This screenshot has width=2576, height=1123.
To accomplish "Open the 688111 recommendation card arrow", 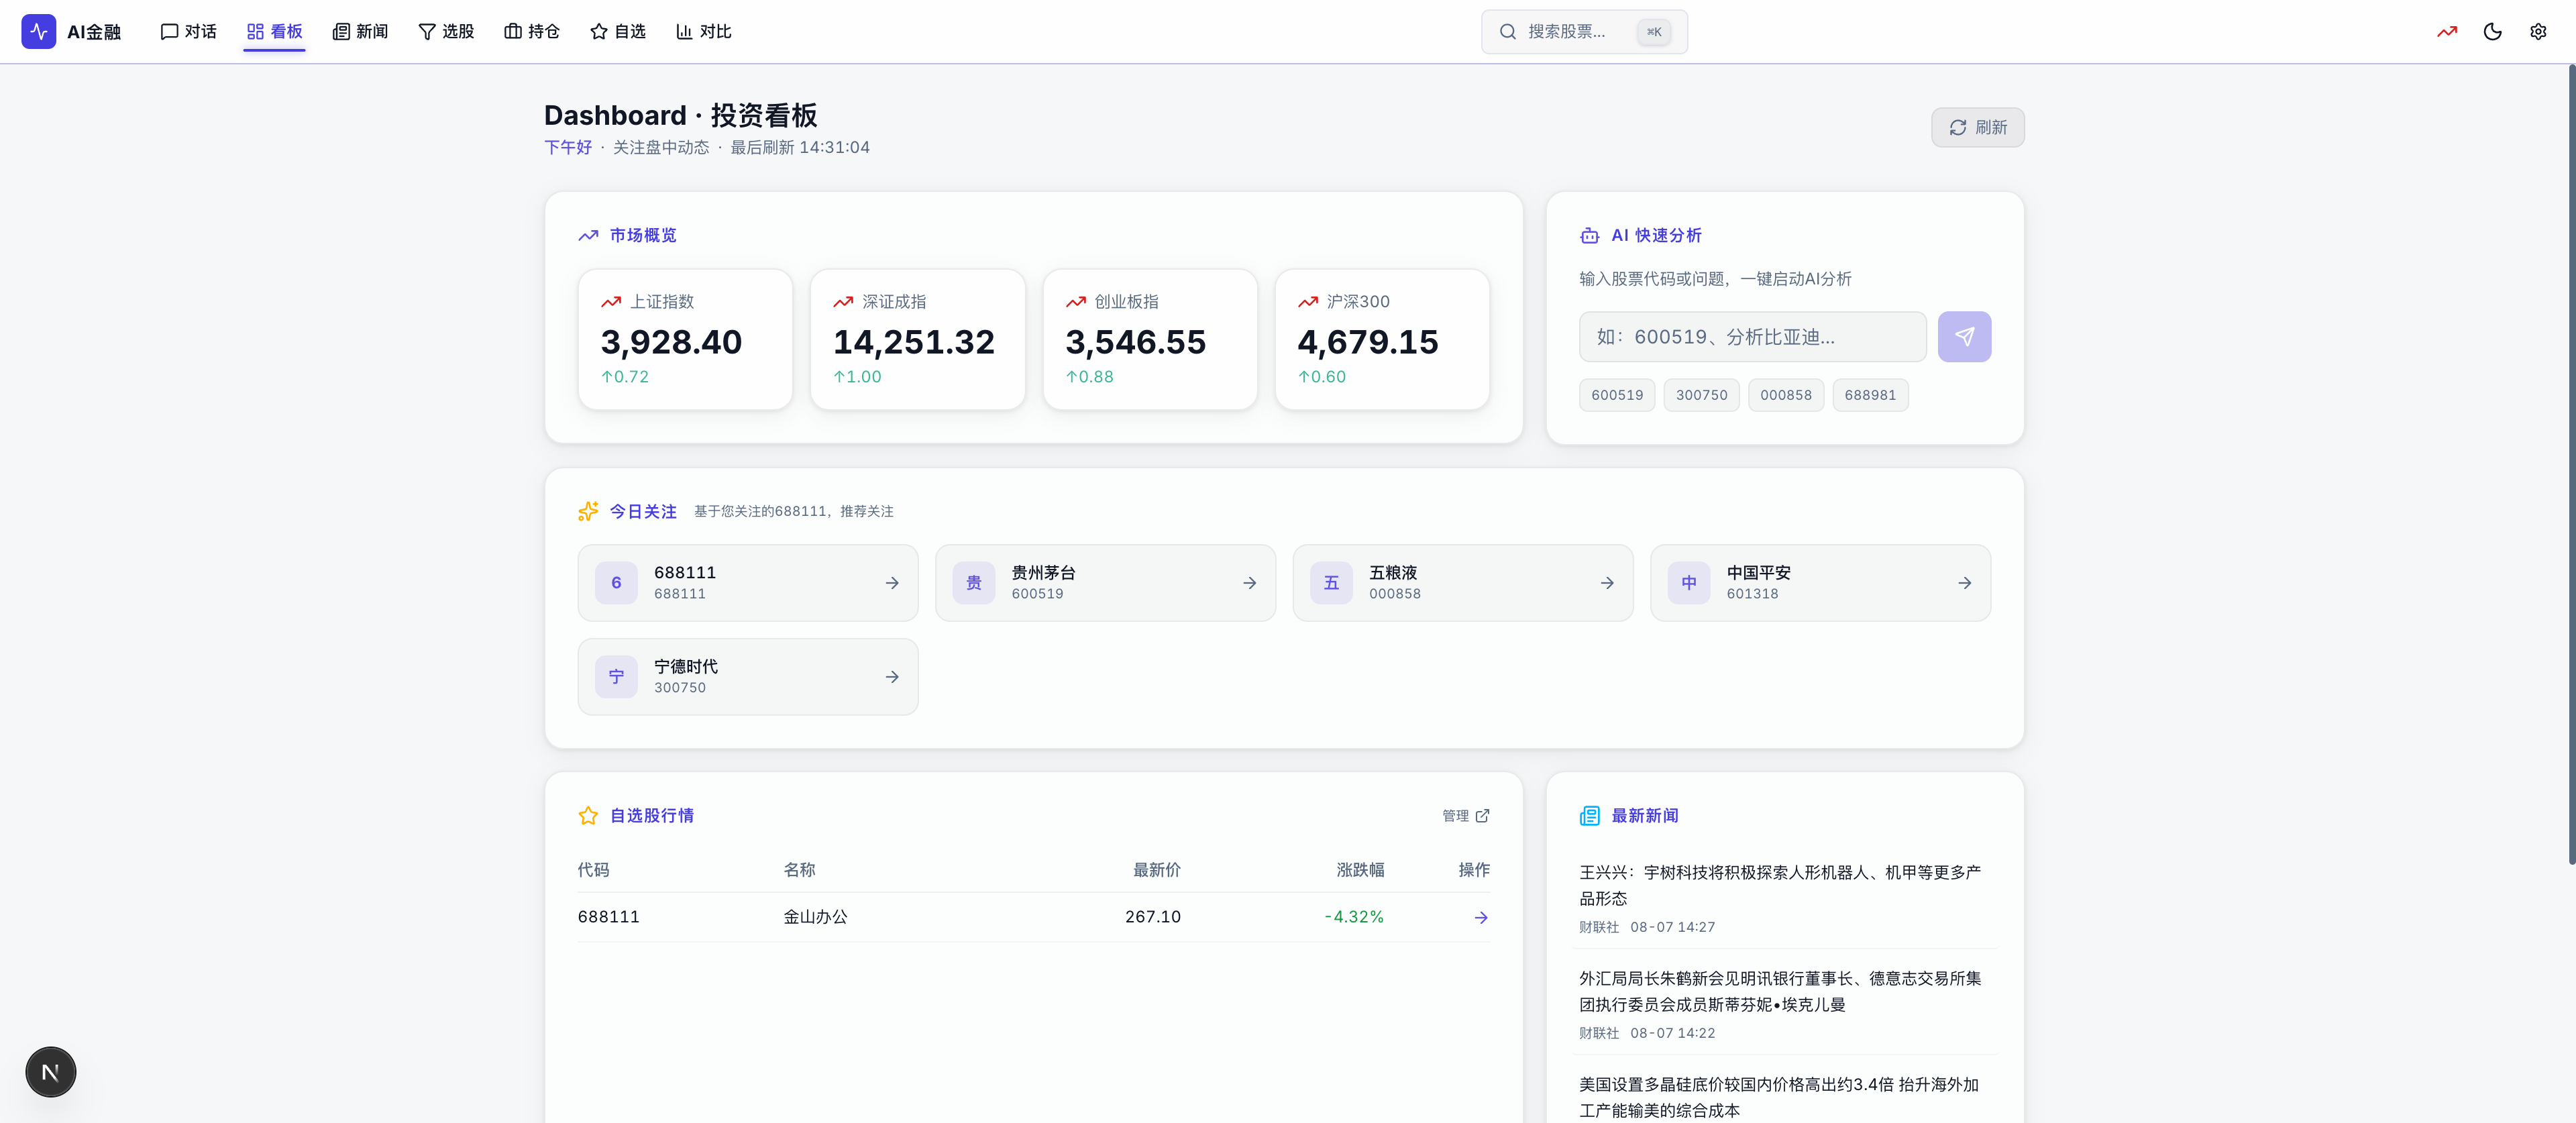I will pos(892,583).
